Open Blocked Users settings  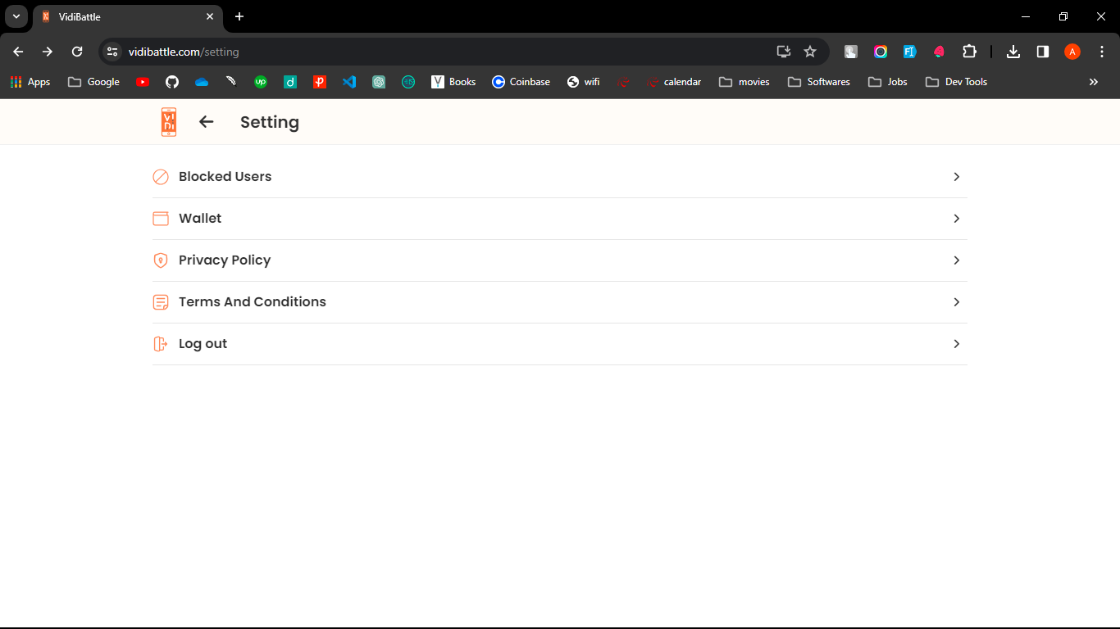click(560, 177)
